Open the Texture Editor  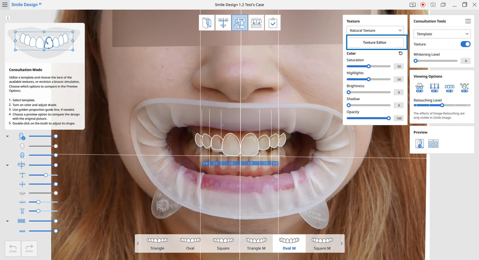tap(375, 42)
